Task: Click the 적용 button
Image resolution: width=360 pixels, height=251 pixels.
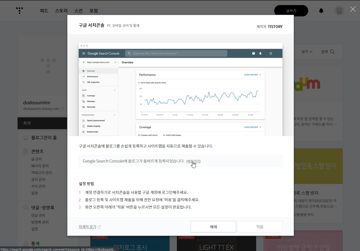Action: 260,227
